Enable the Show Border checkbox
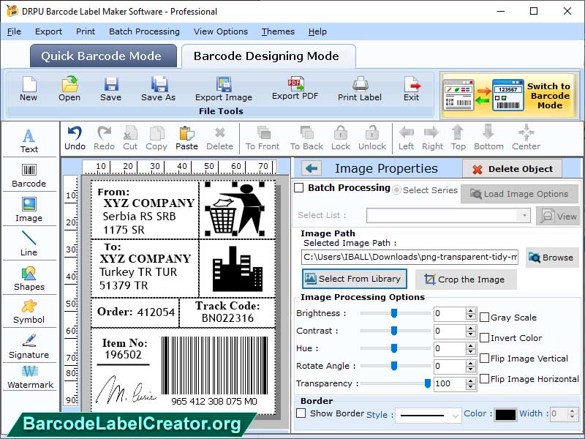The width and height of the screenshot is (585, 439). point(301,413)
